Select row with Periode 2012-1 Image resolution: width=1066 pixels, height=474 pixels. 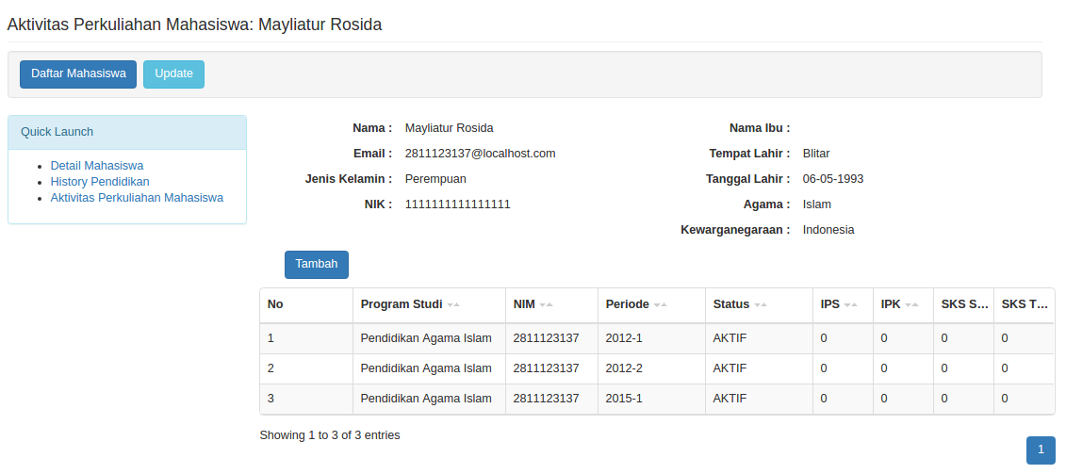pyautogui.click(x=657, y=338)
